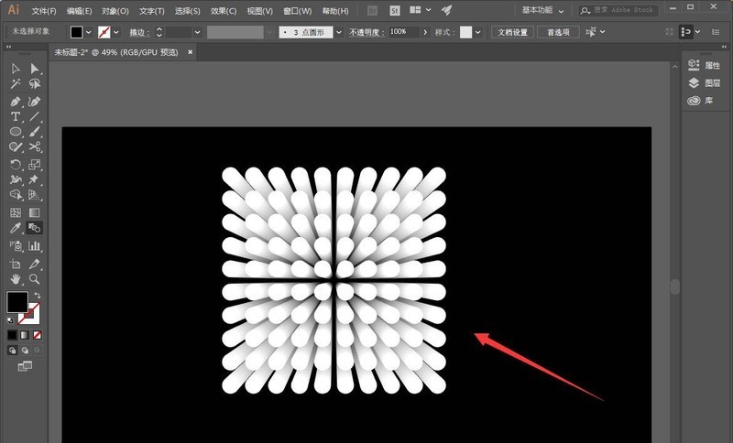Open the 窗口(W) menu
This screenshot has width=733, height=443.
298,11
